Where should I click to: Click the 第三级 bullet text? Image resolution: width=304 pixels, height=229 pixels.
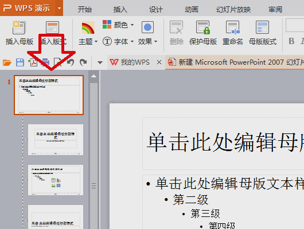coord(205,214)
